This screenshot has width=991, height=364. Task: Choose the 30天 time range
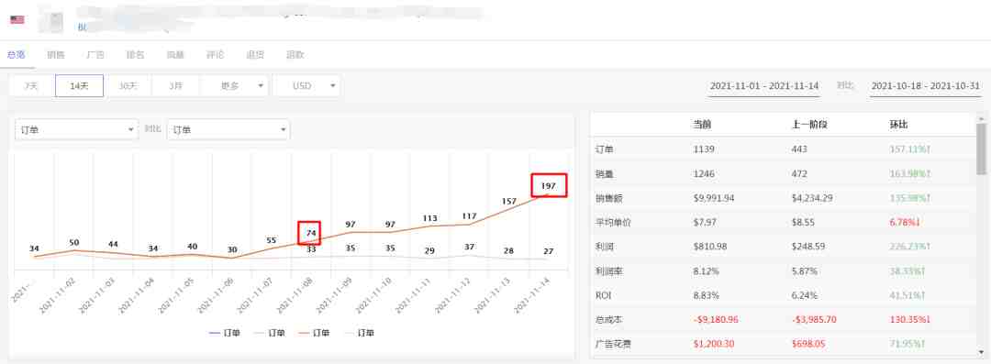[x=128, y=86]
